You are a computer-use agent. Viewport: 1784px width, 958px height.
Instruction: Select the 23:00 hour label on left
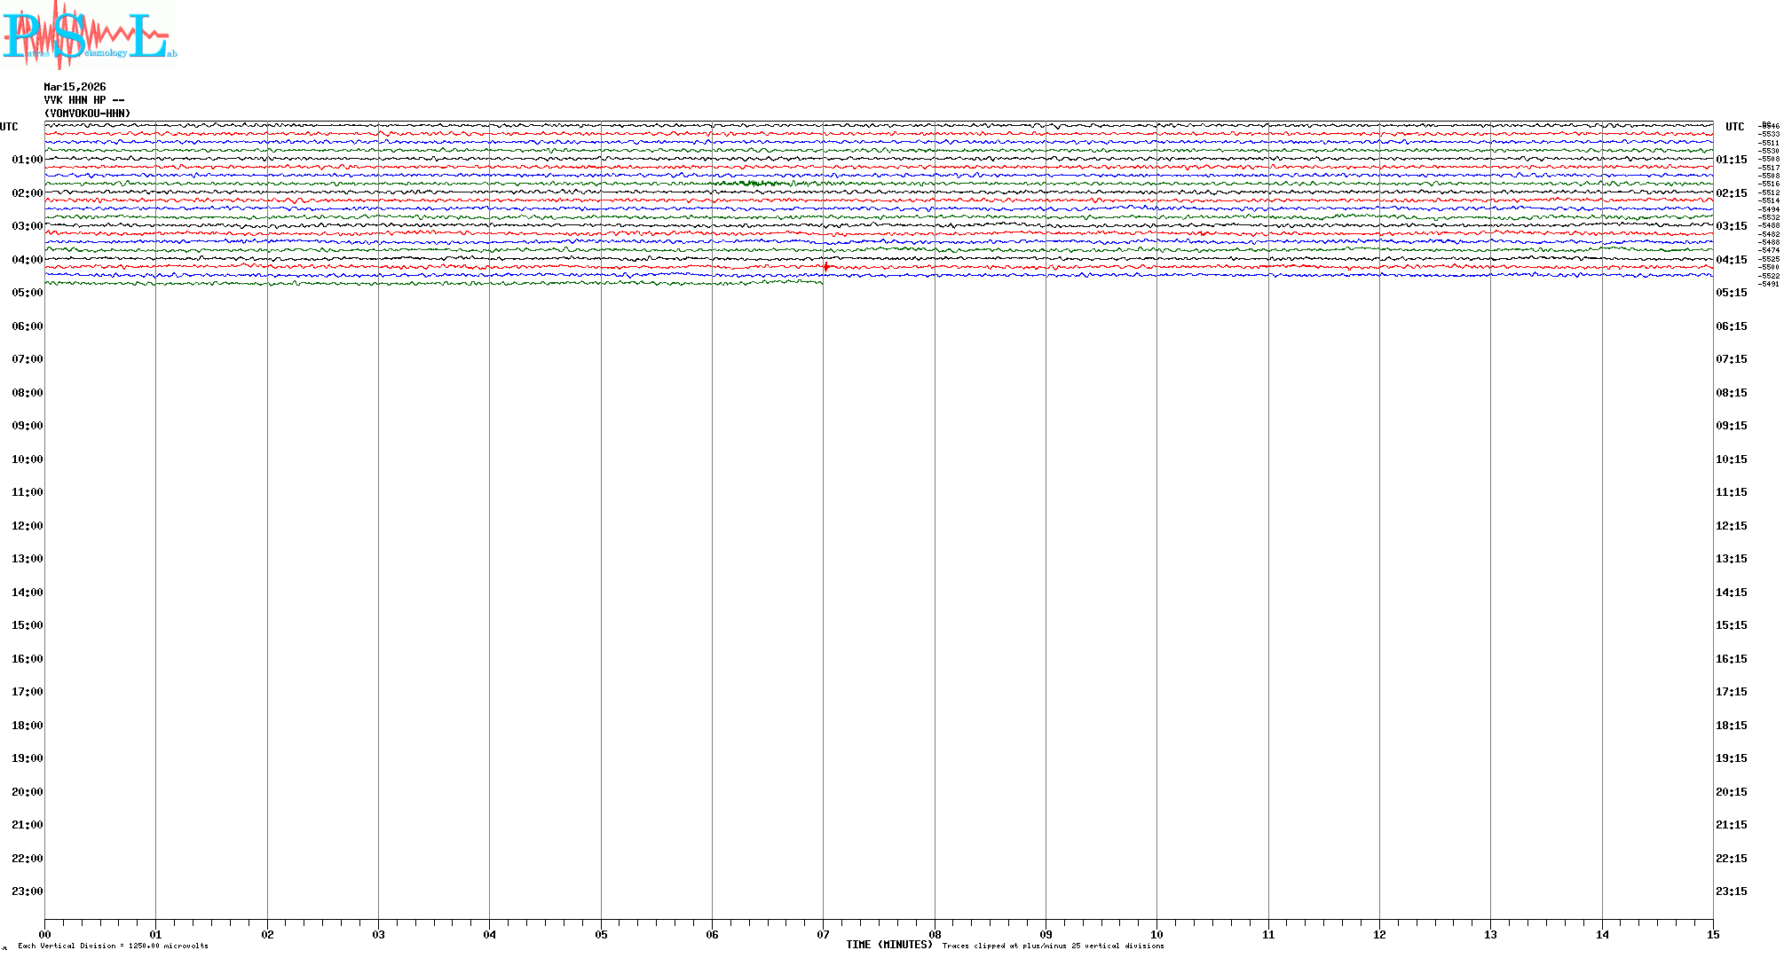pos(27,891)
